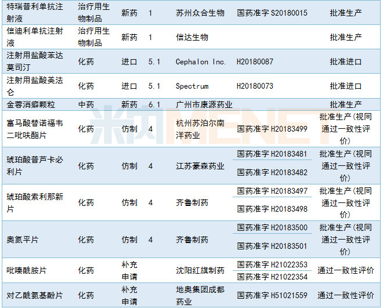Select company 杭州苏泊尔南洋药业
The image size is (383, 308).
click(200, 129)
